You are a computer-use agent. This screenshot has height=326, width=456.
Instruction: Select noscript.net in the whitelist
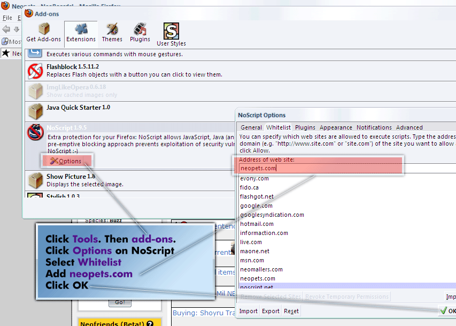tap(347, 286)
